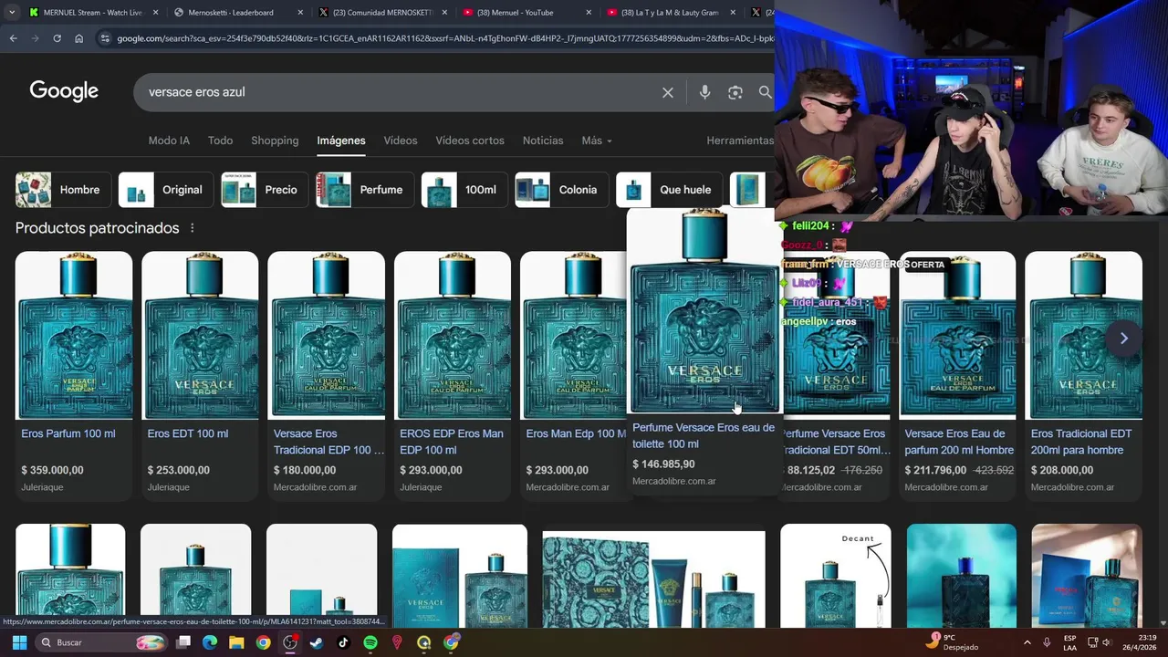
Task: Open Steam from taskbar
Action: click(x=317, y=642)
